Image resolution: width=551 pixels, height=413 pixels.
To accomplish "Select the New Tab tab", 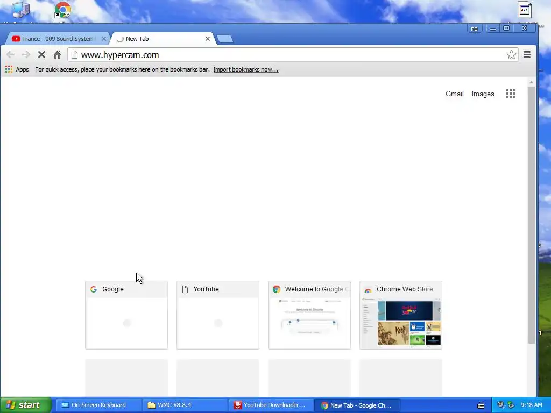I will click(x=162, y=39).
